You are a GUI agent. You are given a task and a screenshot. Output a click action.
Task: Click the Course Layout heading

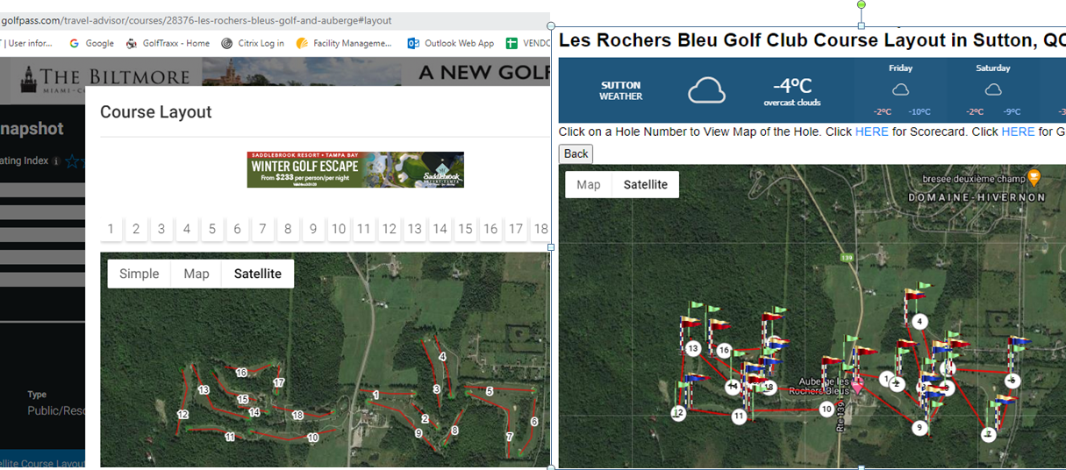click(x=156, y=111)
